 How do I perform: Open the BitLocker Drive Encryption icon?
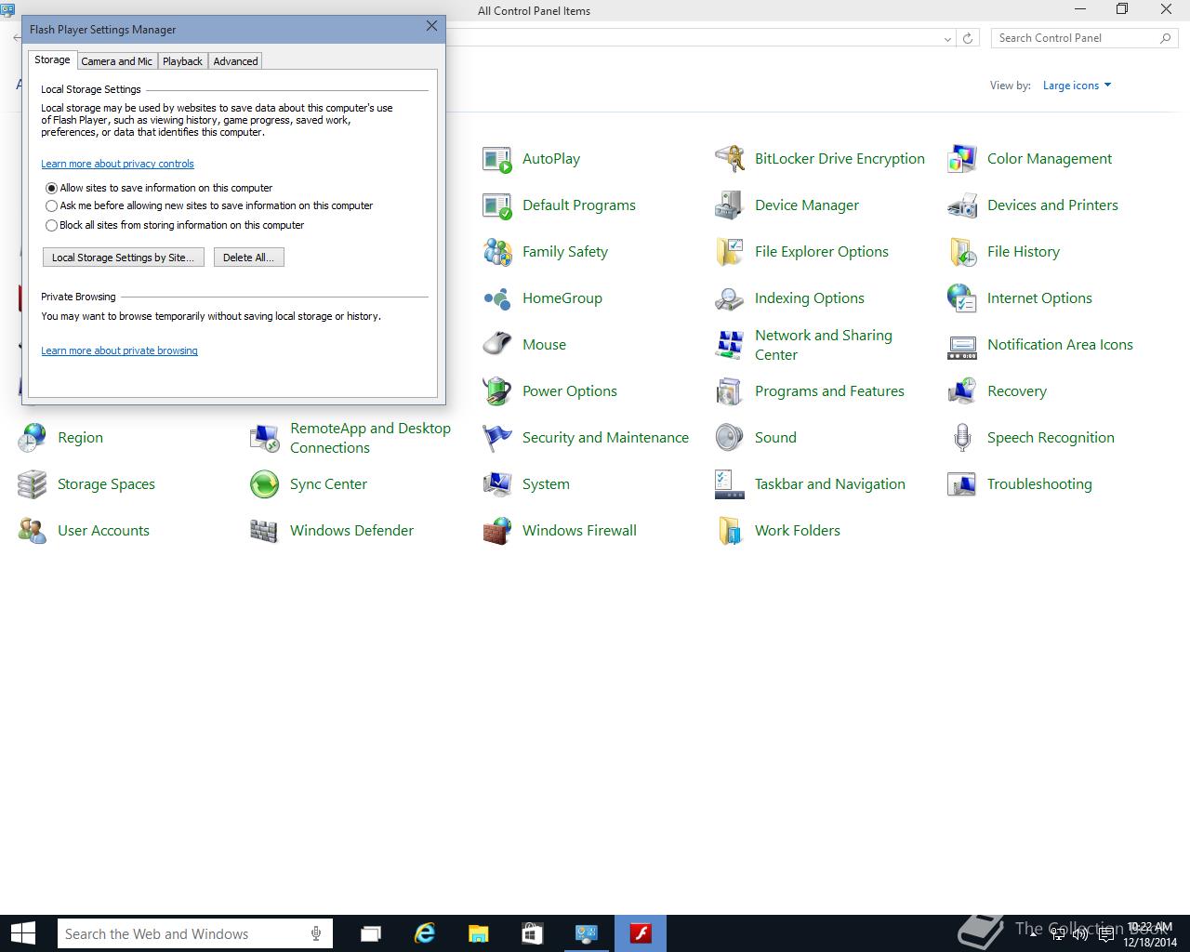(730, 159)
